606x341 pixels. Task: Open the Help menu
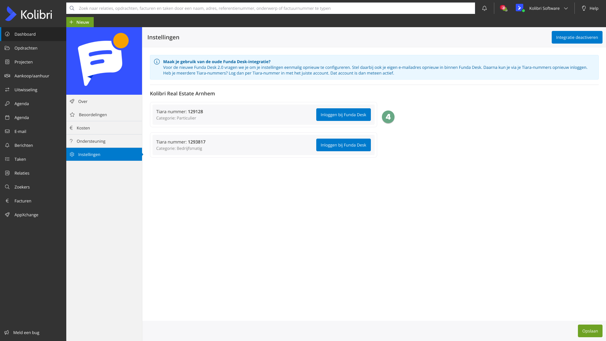tap(590, 9)
